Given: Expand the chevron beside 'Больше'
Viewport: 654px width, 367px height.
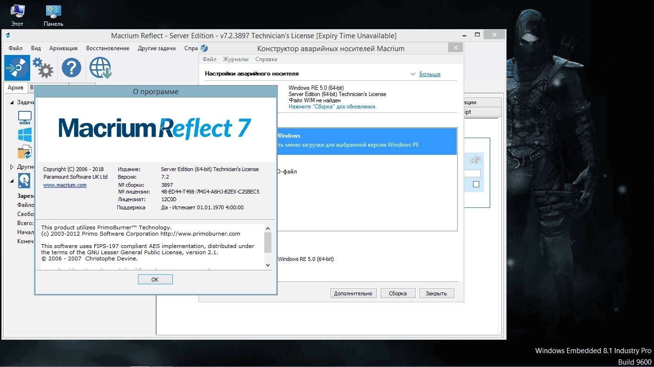Looking at the screenshot, I should pyautogui.click(x=413, y=74).
